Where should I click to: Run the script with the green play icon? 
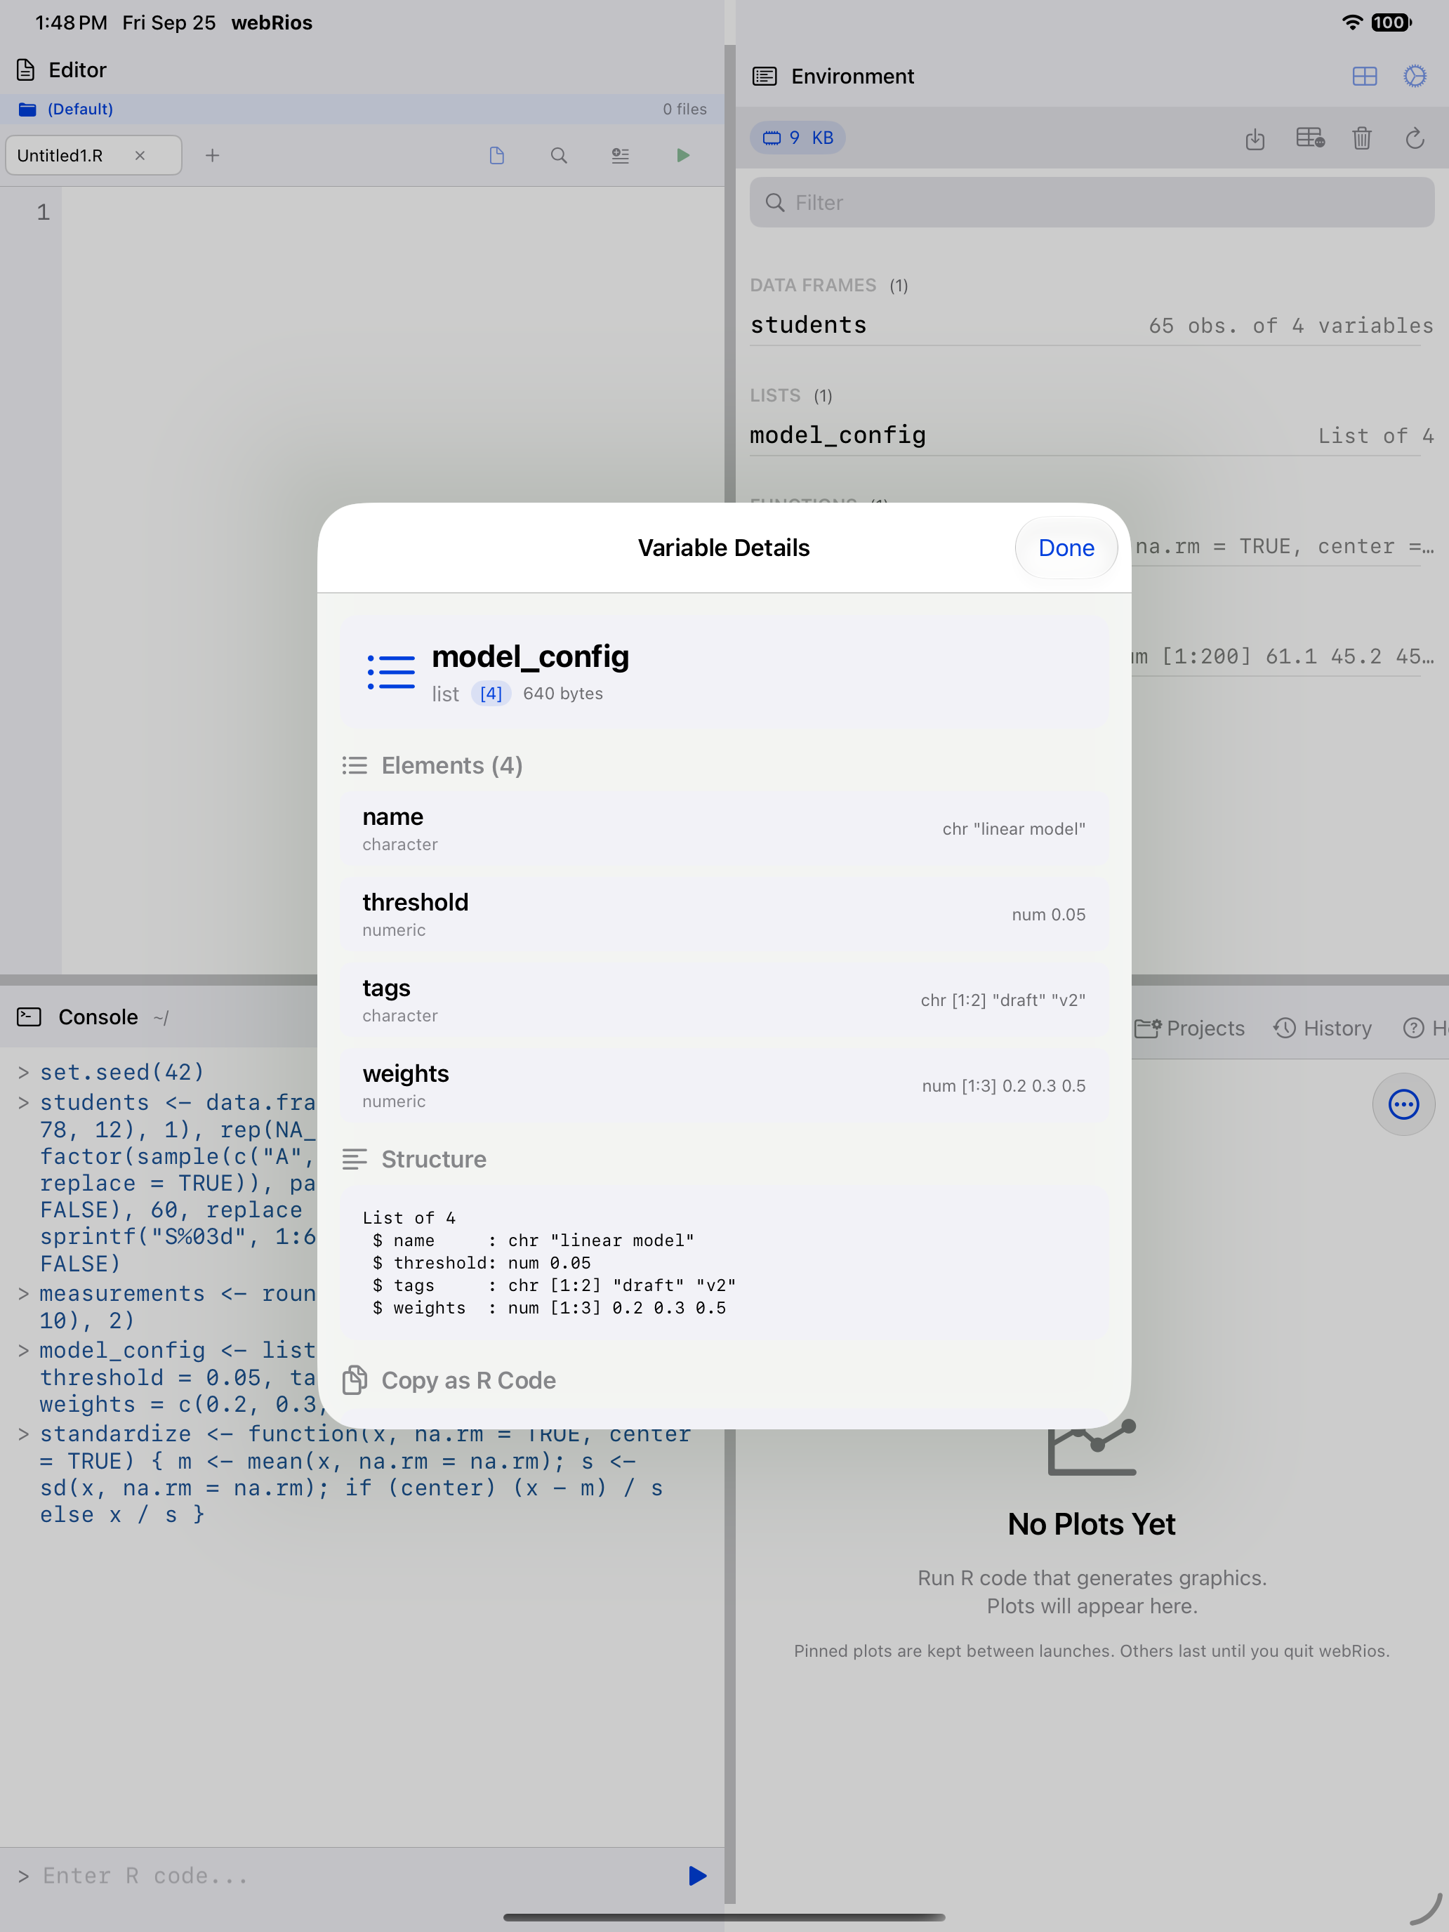point(683,155)
